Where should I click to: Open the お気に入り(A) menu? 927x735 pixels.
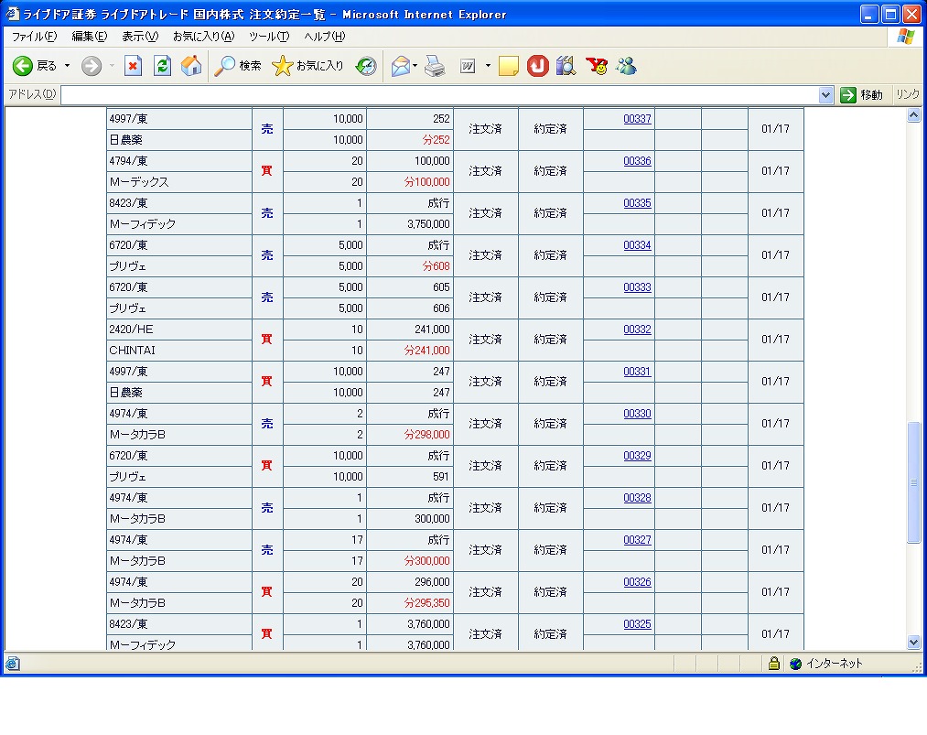click(x=203, y=37)
